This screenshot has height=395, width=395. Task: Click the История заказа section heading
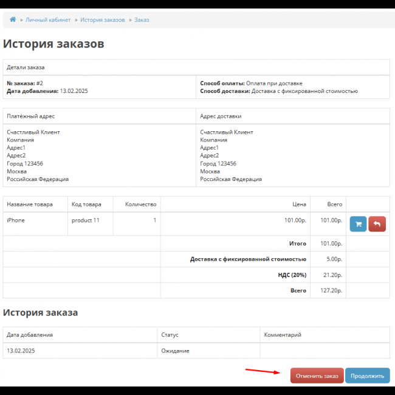(x=41, y=312)
